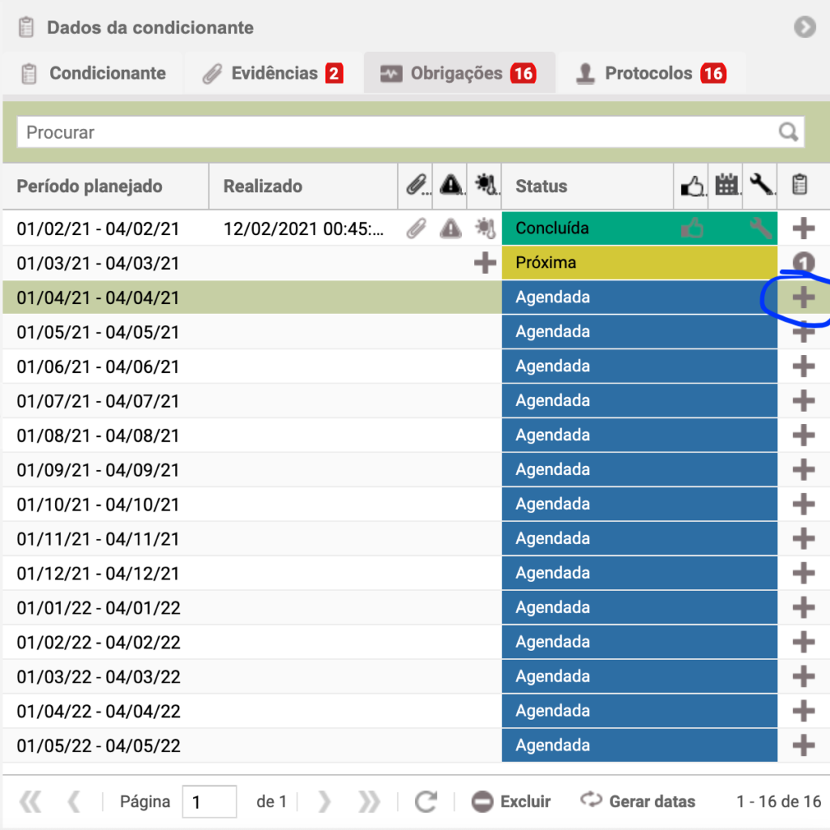
Task: Select row 01/12/21 - 04/12/21
Action: pyautogui.click(x=416, y=573)
